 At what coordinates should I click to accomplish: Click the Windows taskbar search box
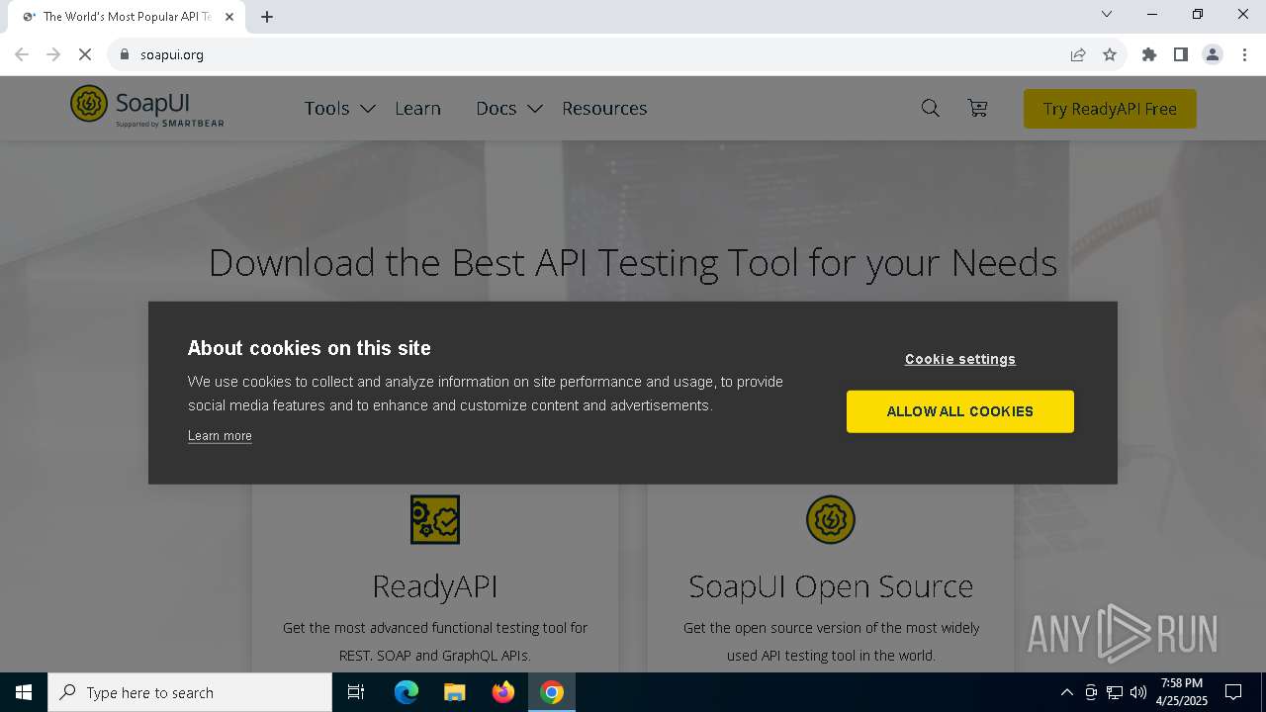click(x=190, y=692)
